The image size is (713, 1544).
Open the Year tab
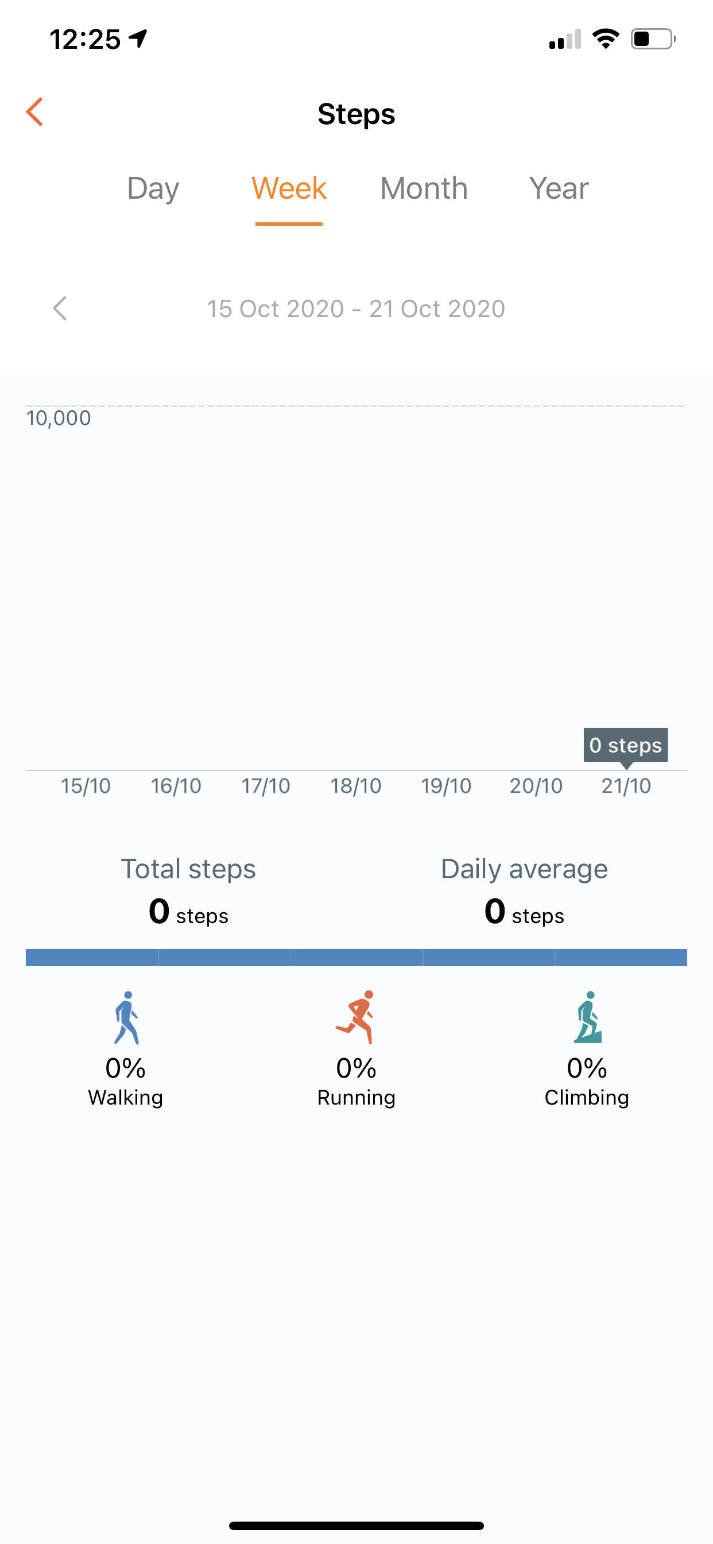[559, 189]
